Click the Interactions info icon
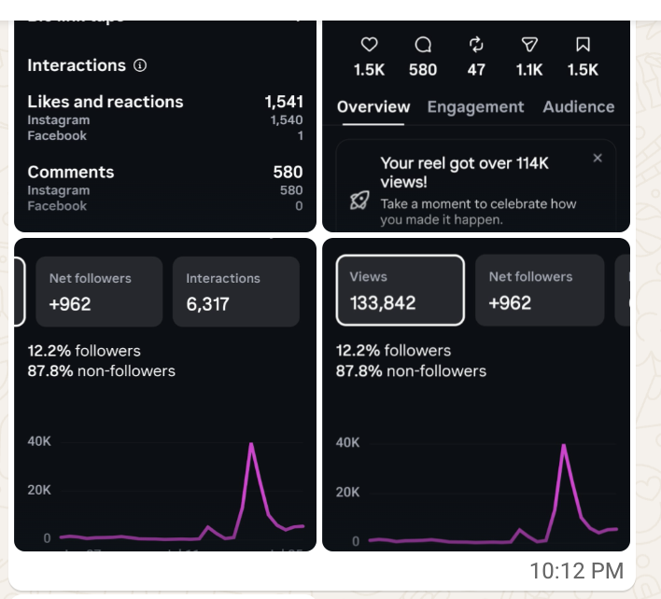 click(x=140, y=65)
